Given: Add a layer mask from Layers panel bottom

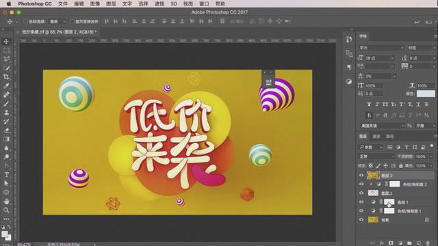Looking at the screenshot, I should click(x=391, y=243).
